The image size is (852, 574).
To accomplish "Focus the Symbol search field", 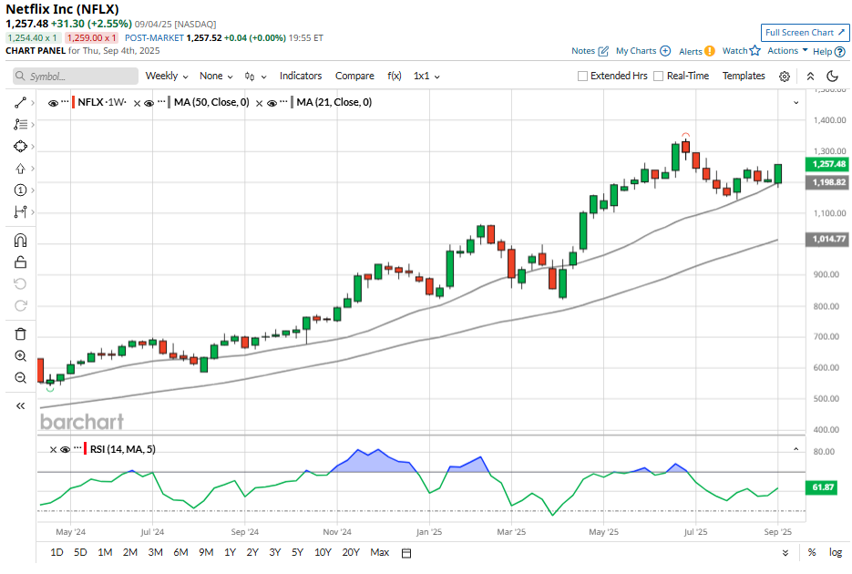I will click(x=76, y=77).
